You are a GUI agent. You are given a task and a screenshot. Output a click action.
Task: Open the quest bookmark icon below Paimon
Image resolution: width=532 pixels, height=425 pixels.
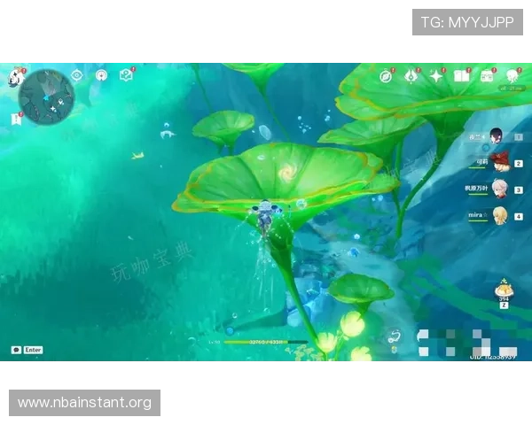click(16, 120)
